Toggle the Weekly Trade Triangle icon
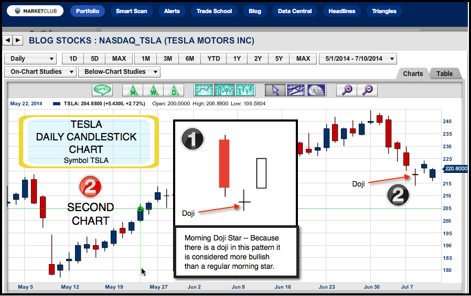Image resolution: width=471 pixels, height=296 pixels. (x=153, y=90)
